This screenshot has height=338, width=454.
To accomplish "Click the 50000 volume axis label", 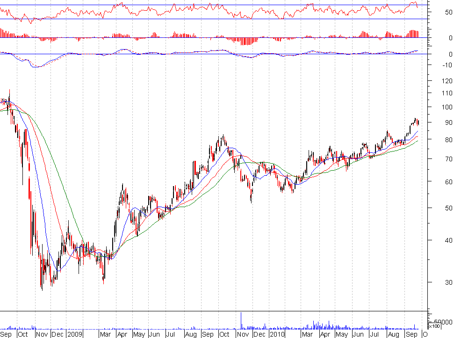I will 443,322.
